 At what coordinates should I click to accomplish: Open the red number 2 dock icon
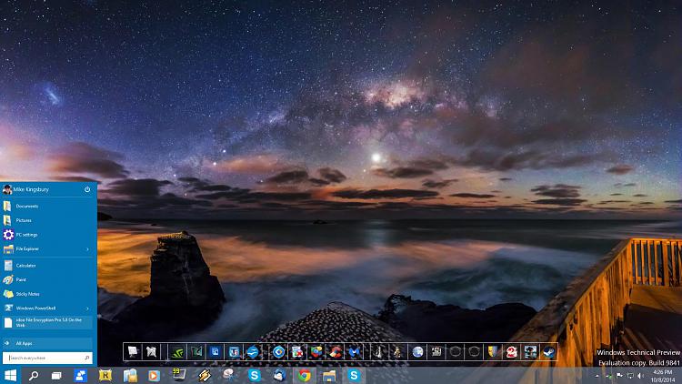point(511,352)
